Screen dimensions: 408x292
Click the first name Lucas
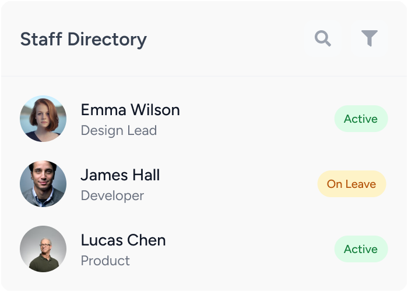pos(102,240)
